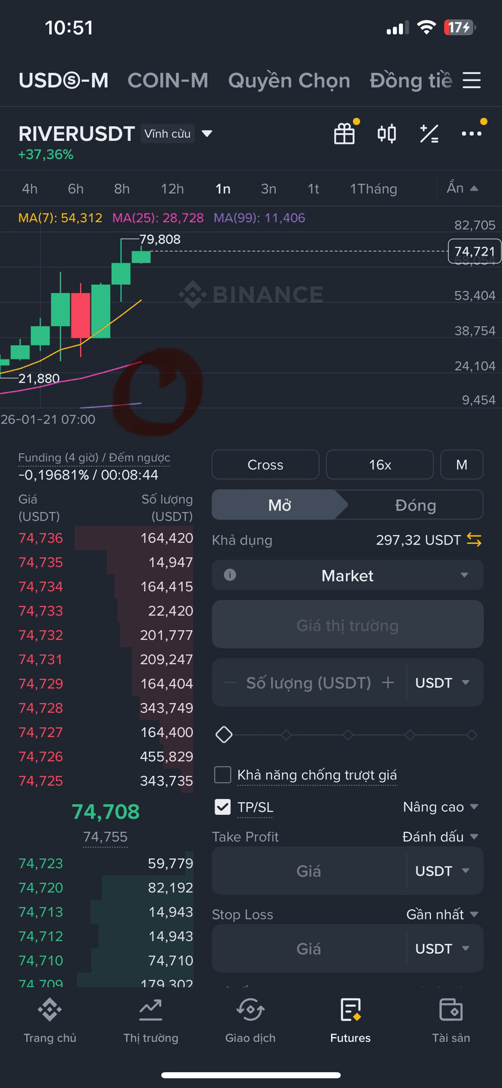This screenshot has width=502, height=1088.
Task: Open Đánh dấu price type dropdown
Action: click(x=440, y=837)
